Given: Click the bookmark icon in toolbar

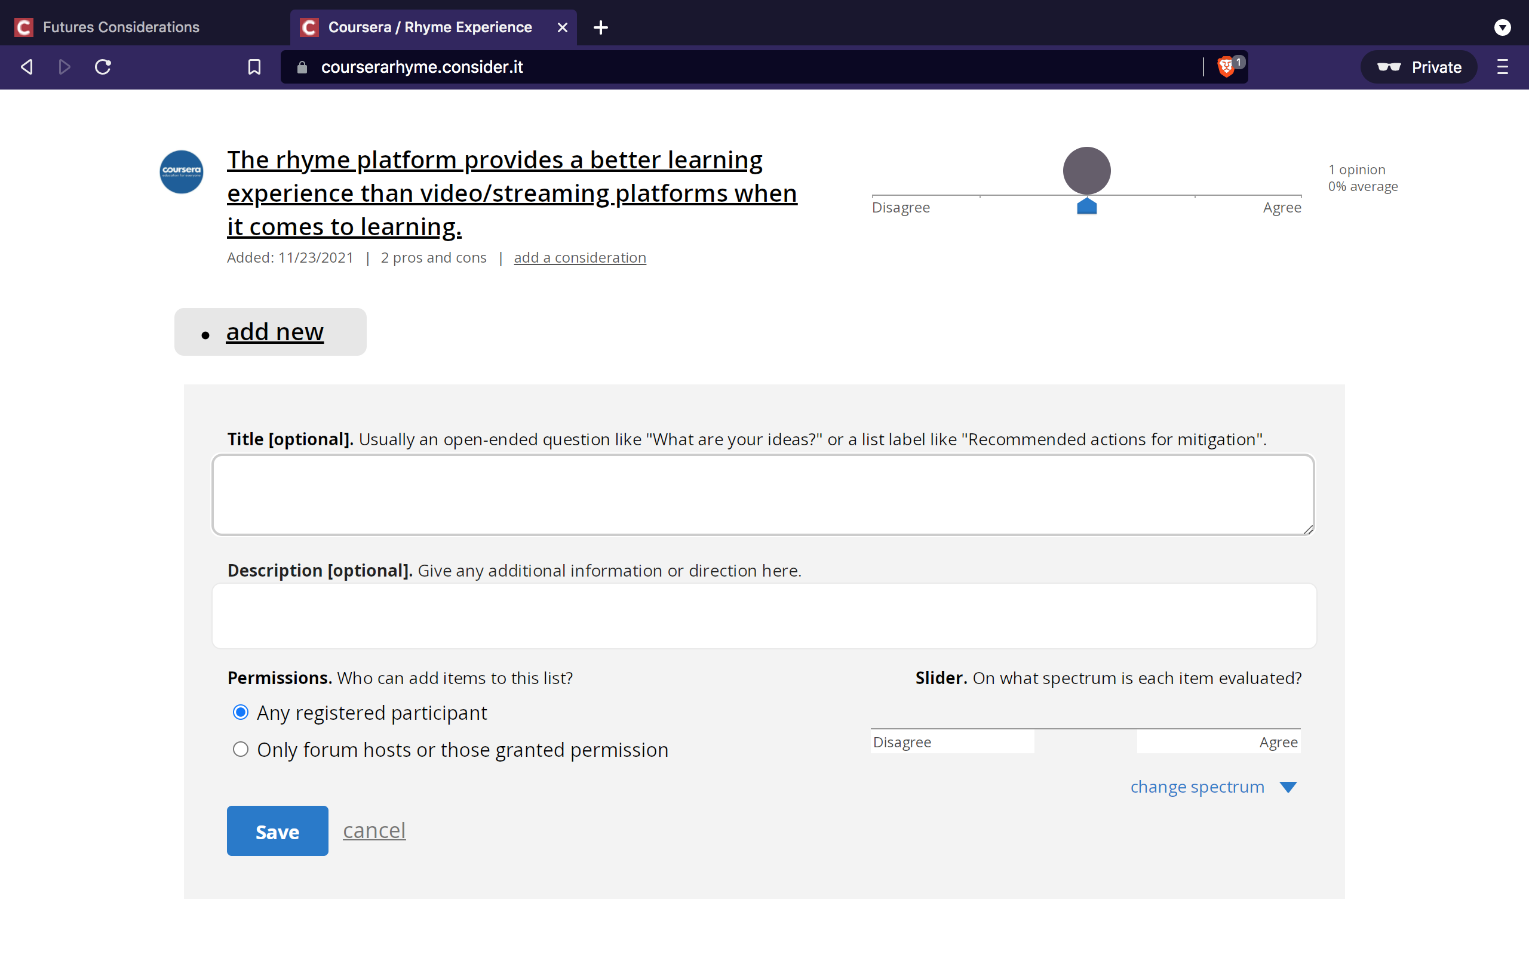Looking at the screenshot, I should click(x=254, y=67).
